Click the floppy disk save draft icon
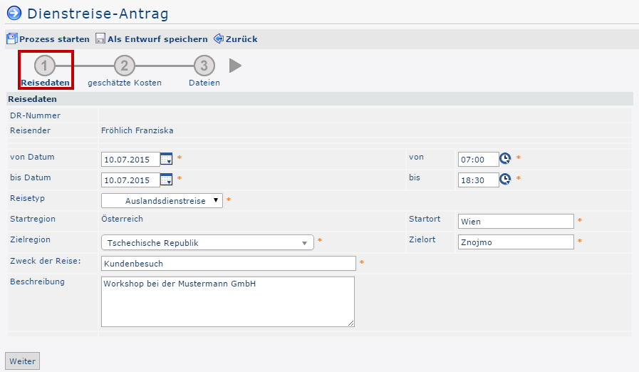Image resolution: width=639 pixels, height=372 pixels. [x=100, y=39]
